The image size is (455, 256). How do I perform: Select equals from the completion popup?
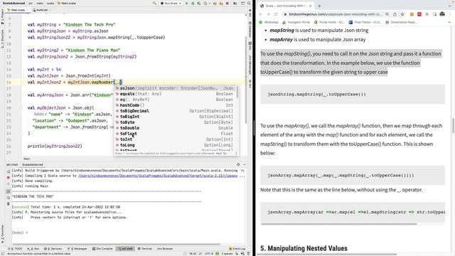tap(175, 94)
